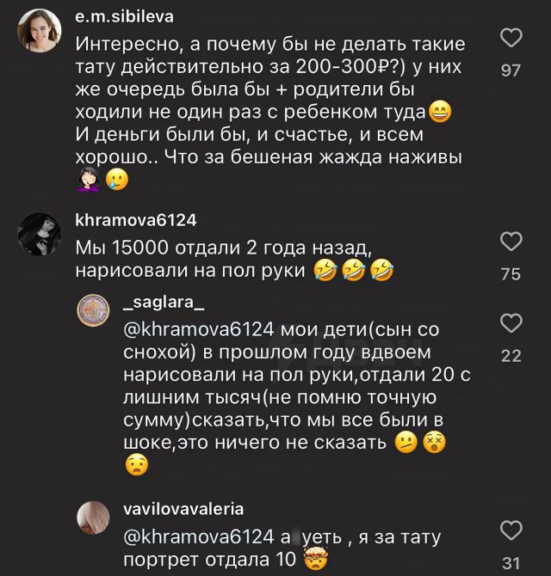Image resolution: width=551 pixels, height=576 pixels.
Task: View the 22 likes count
Action: tap(511, 355)
